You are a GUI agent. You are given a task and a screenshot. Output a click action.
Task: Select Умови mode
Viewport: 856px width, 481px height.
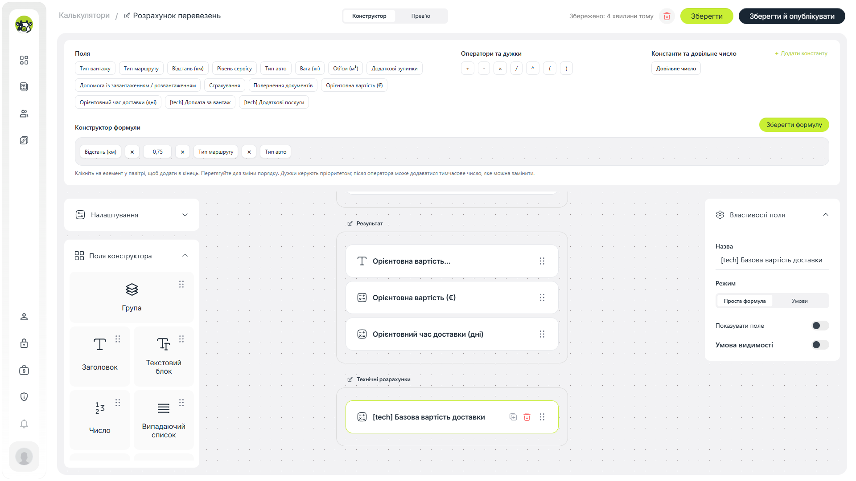pos(800,301)
